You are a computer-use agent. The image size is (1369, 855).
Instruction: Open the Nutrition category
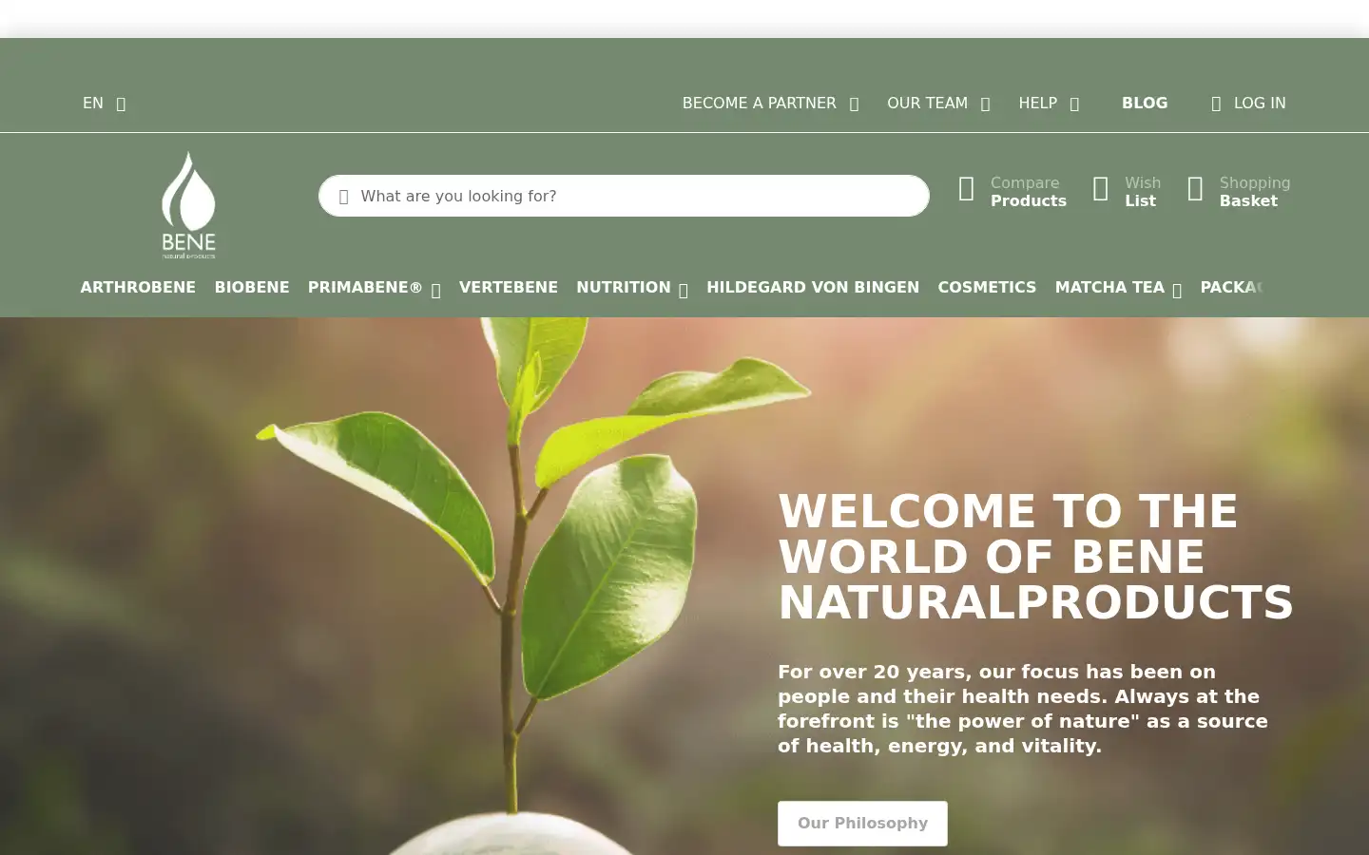pos(624,287)
